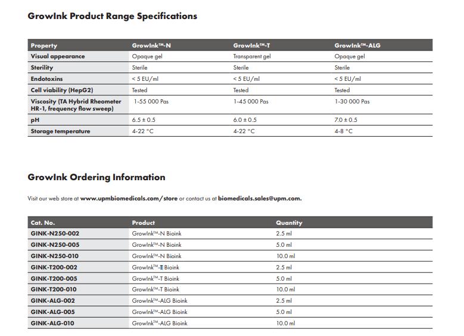Click catalog number GINK-T200-010
The height and width of the screenshot is (336, 464).
[54, 290]
